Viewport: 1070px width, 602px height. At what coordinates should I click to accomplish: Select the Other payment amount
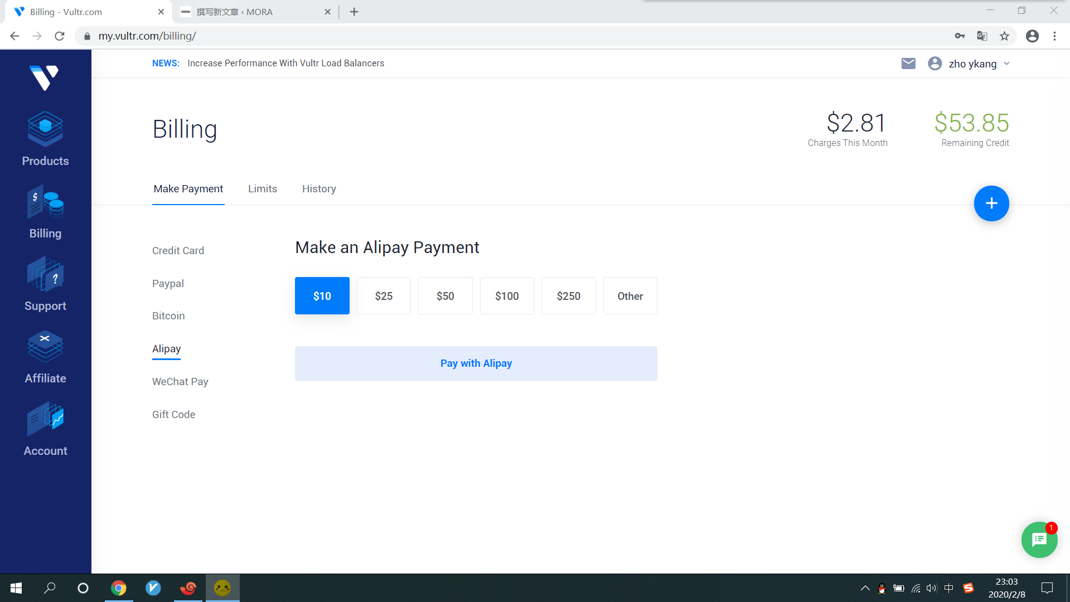pos(630,296)
